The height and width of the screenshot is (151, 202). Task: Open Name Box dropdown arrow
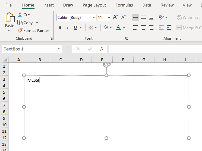(59, 48)
